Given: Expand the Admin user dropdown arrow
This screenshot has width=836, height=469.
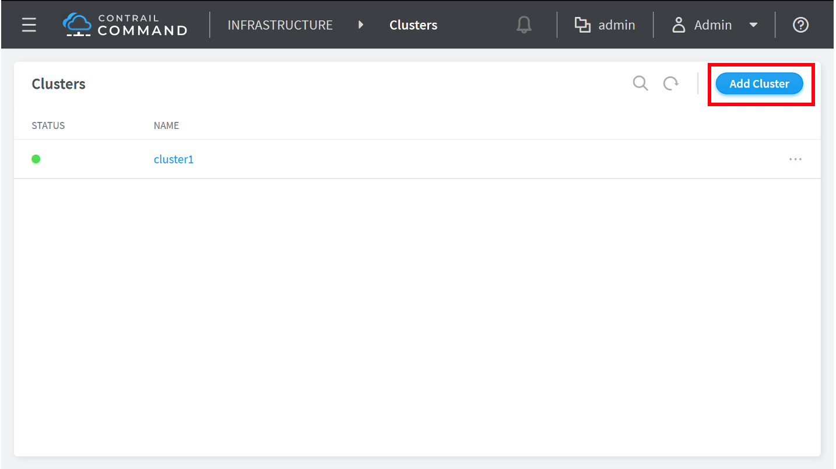Looking at the screenshot, I should [x=753, y=25].
